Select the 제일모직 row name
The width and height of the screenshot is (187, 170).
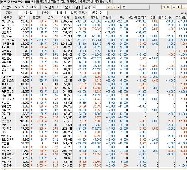(6, 66)
